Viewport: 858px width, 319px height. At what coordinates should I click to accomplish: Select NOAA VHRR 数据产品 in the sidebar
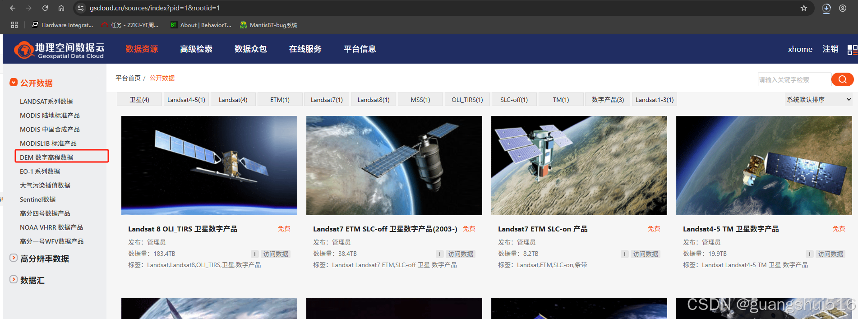click(x=51, y=227)
